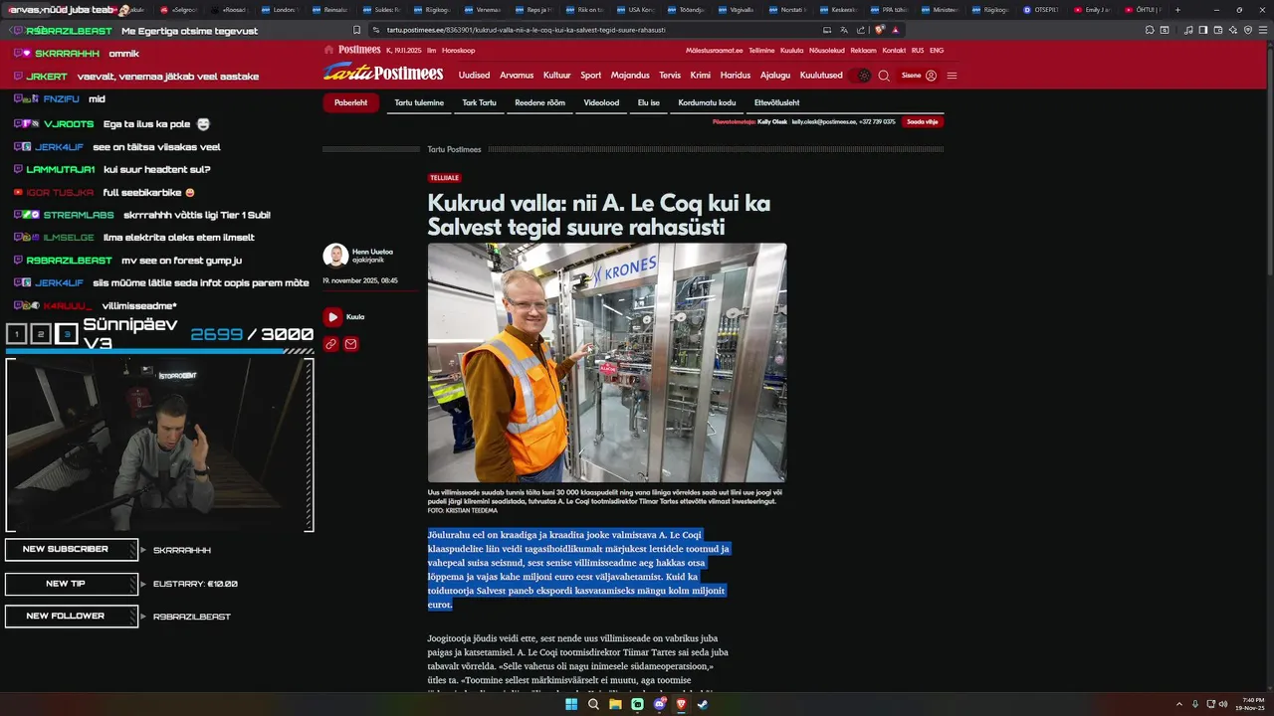Open the Arvamus section
Viewport: 1274px width, 716px height.
click(x=517, y=76)
